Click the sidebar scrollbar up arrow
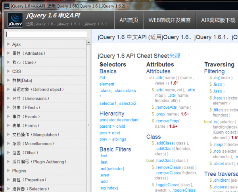This screenshot has width=238, height=192. point(88,42)
